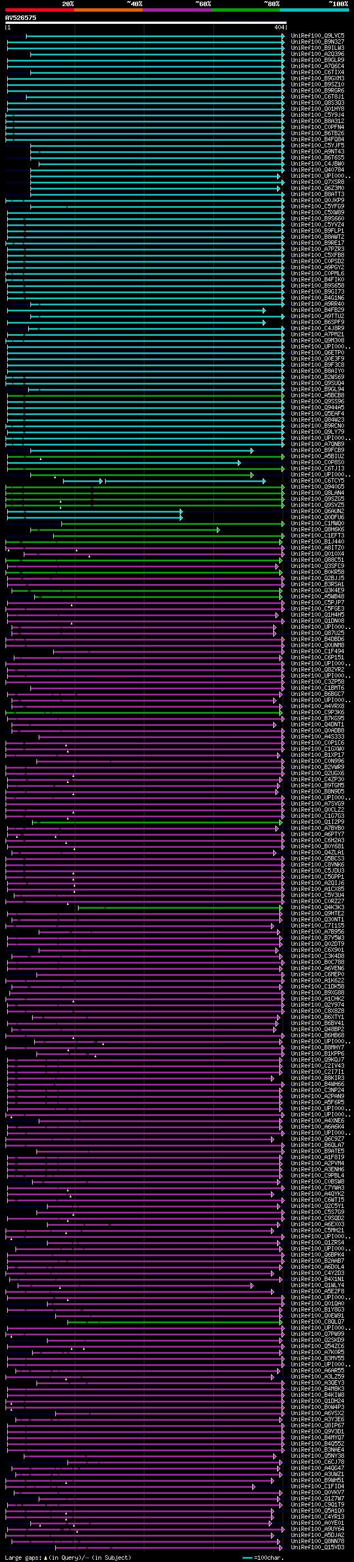Click hit UniRef100_B9GI73
Viewport: 354px width, 1562px height.
[317, 291]
